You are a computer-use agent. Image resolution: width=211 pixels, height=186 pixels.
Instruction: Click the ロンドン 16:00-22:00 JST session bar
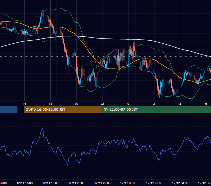[x=63, y=109]
